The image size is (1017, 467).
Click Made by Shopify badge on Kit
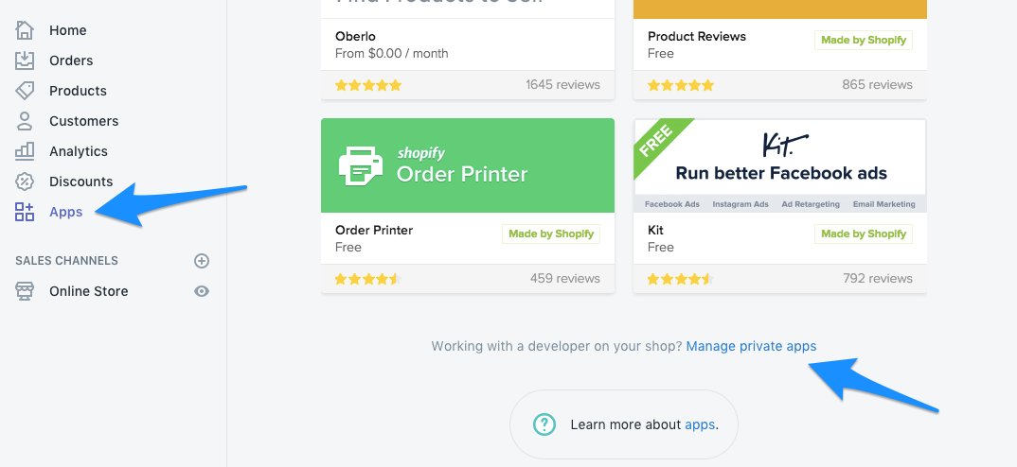864,233
